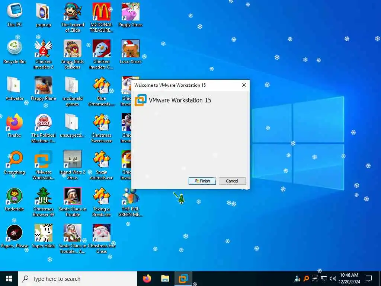The width and height of the screenshot is (381, 286).
Task: Focus the Type here to search box
Action: (x=77, y=279)
